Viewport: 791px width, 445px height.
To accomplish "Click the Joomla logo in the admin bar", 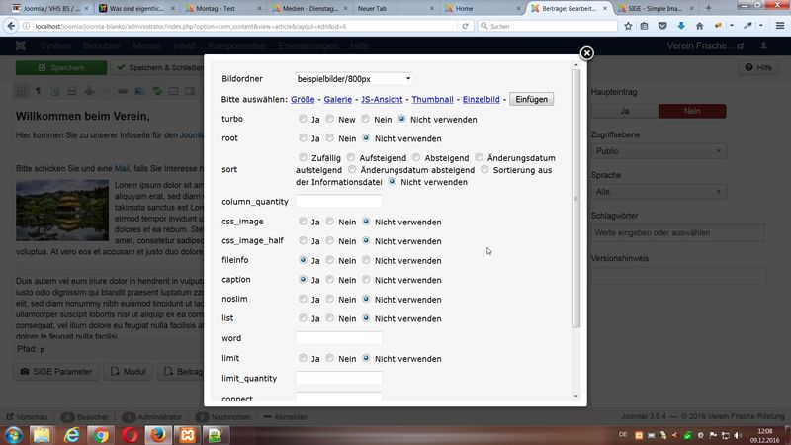I will tap(20, 45).
